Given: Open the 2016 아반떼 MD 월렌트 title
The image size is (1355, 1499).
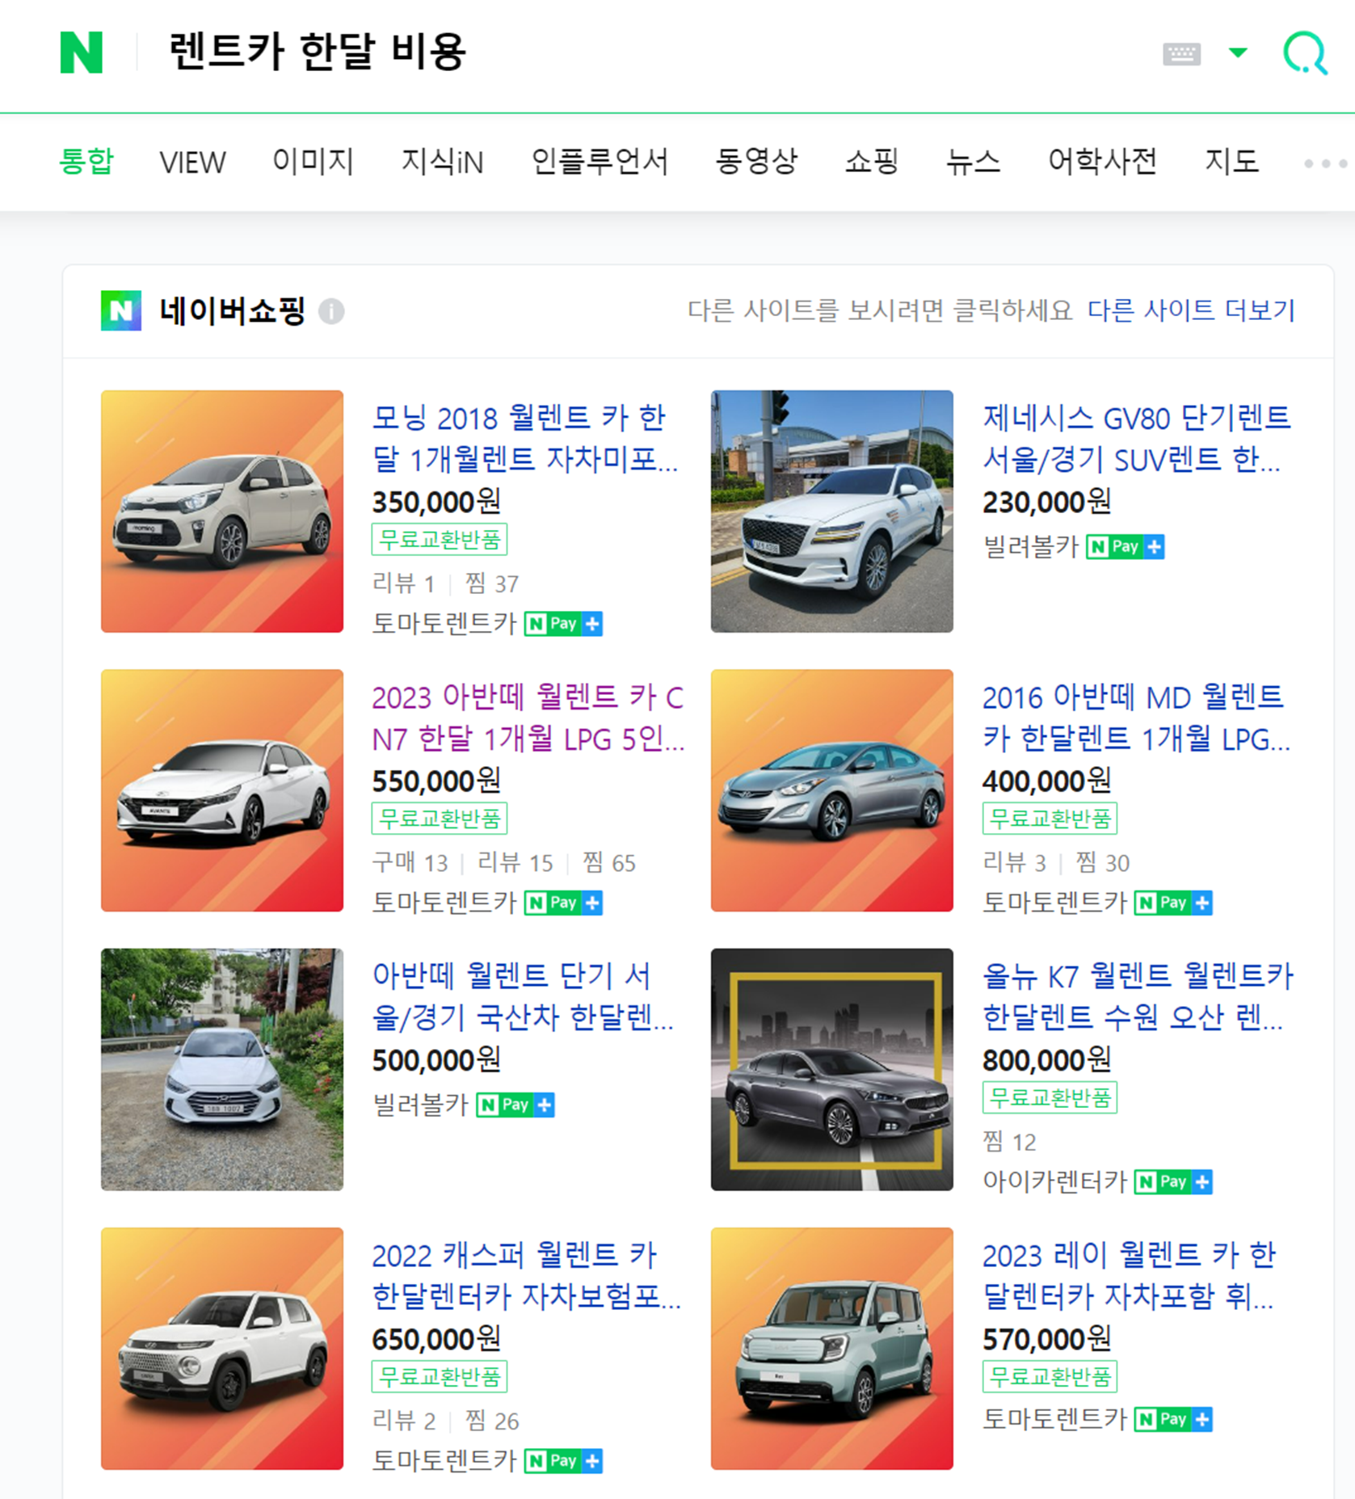Looking at the screenshot, I should click(x=1136, y=717).
